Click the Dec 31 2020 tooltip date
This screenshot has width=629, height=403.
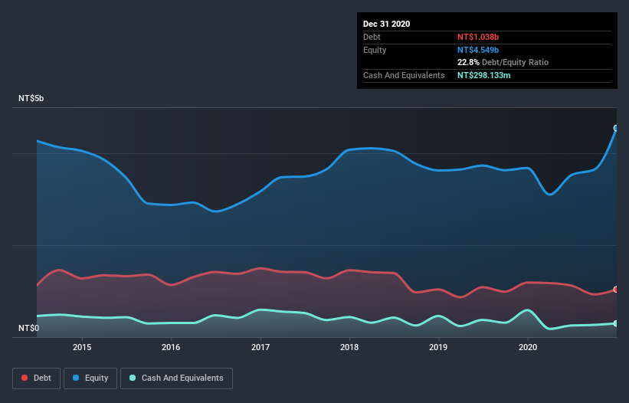click(386, 24)
